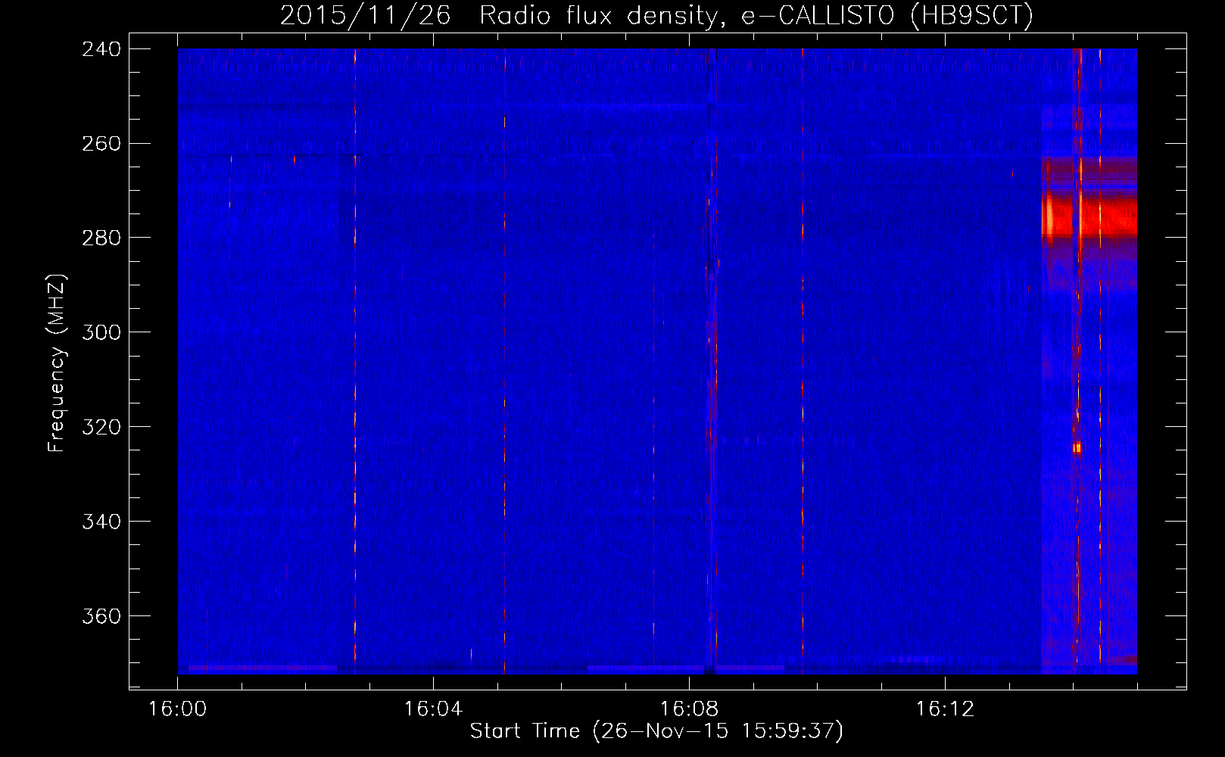Click the bright red emission band near 280 MHz

1089,216
